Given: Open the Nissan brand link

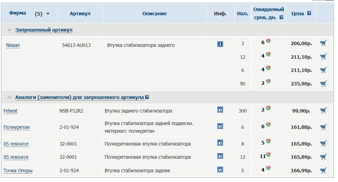Looking at the screenshot, I should tap(13, 45).
